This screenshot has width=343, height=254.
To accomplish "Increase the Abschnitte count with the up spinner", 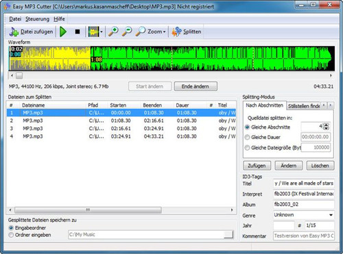I will pyautogui.click(x=327, y=125).
